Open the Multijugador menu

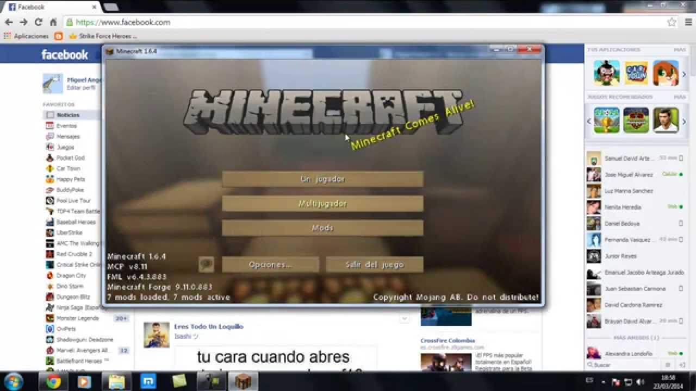tap(322, 204)
